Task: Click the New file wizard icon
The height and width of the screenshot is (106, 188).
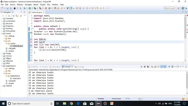Action: [x=2, y=8]
